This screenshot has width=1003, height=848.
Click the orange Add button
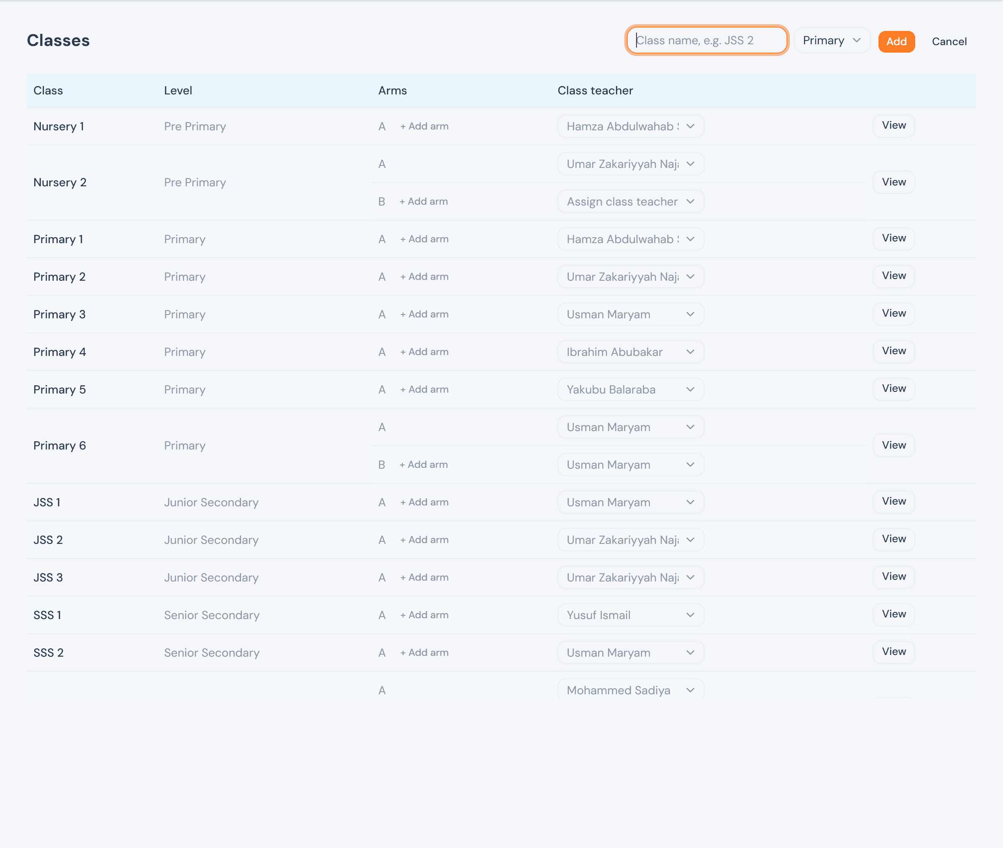pos(896,41)
